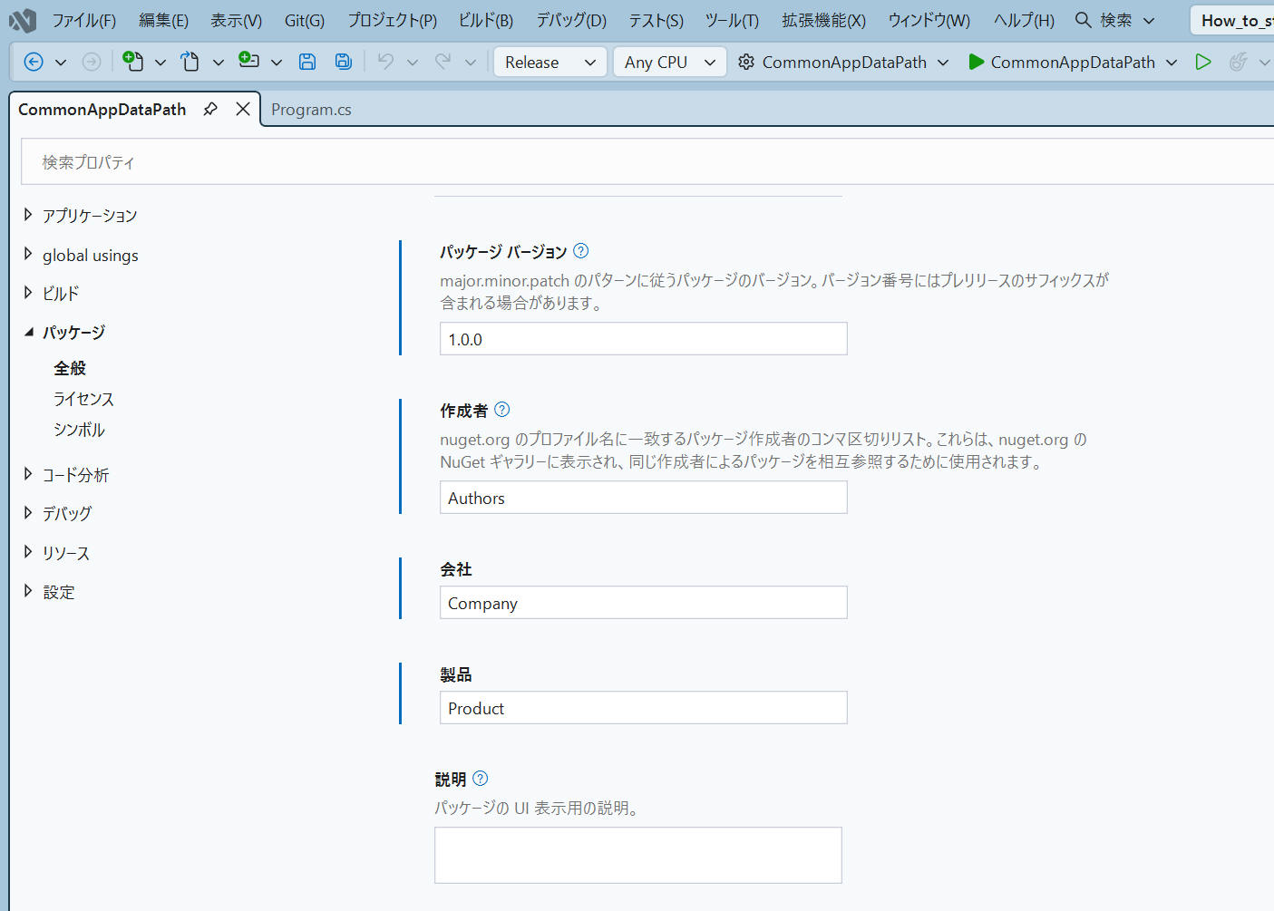Expand the ビルド section

click(x=28, y=293)
